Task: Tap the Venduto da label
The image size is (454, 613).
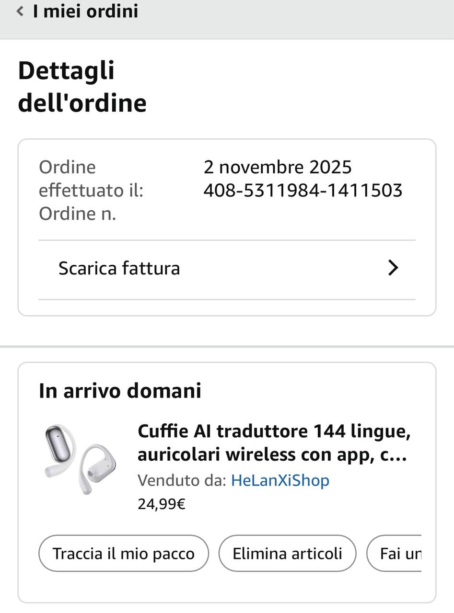Action: pyautogui.click(x=182, y=480)
